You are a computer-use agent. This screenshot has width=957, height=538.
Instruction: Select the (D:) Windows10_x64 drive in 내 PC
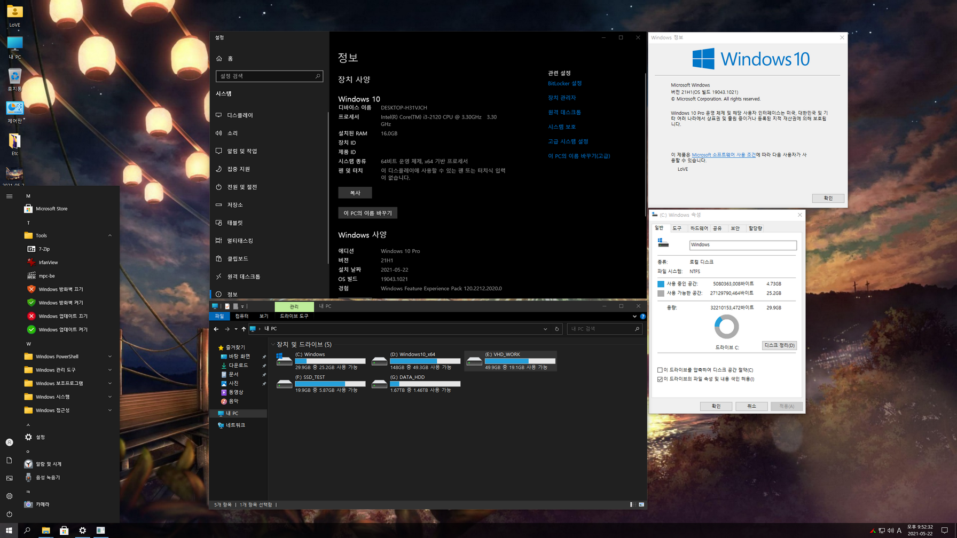(416, 361)
